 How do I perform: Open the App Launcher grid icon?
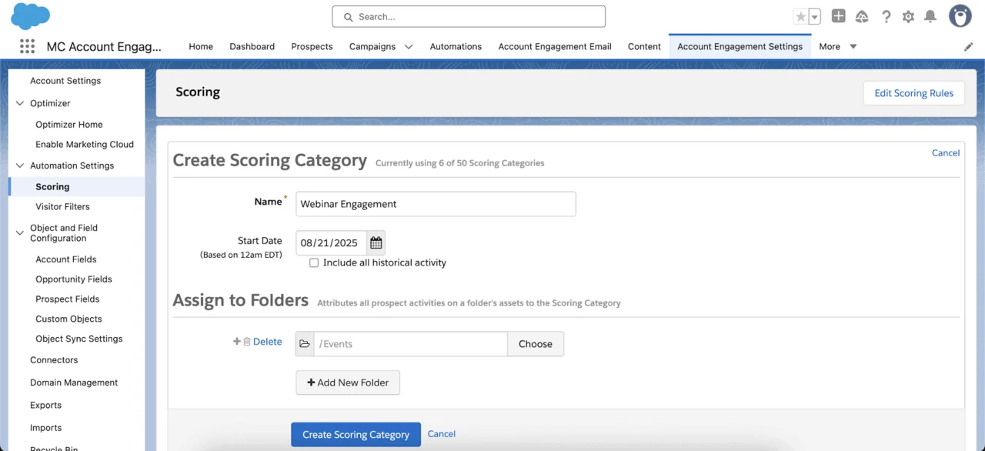click(x=27, y=46)
